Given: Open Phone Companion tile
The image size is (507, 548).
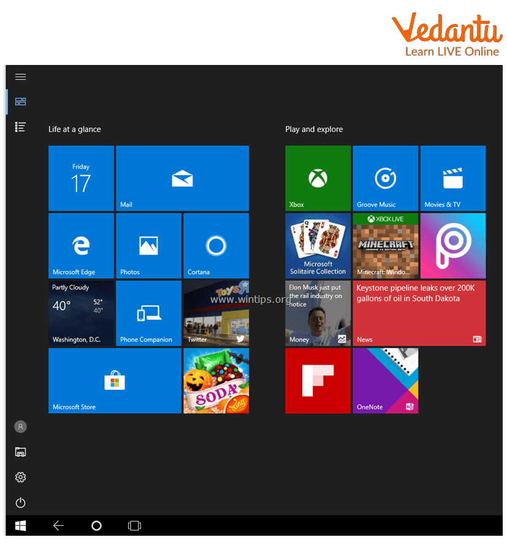Looking at the screenshot, I should (x=148, y=313).
